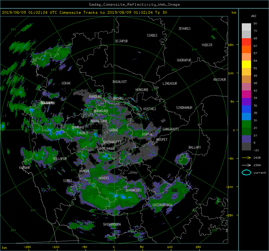The image size is (269, 251).
Task: Pick the orange 57-60 dBZ swatch
Action: click(246, 49)
